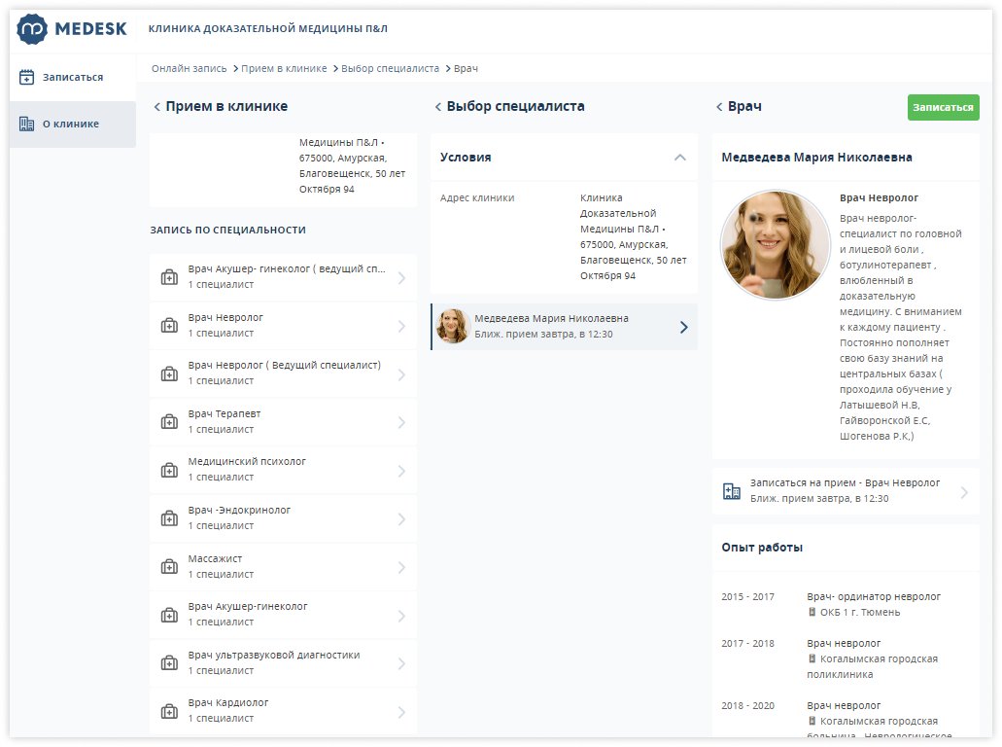Image resolution: width=1002 pixels, height=747 pixels.
Task: Click the Medesk logo icon
Action: (x=34, y=28)
